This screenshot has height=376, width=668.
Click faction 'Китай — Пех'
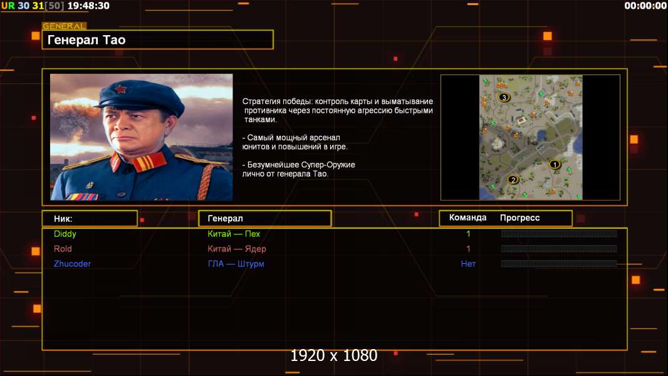pyautogui.click(x=234, y=234)
